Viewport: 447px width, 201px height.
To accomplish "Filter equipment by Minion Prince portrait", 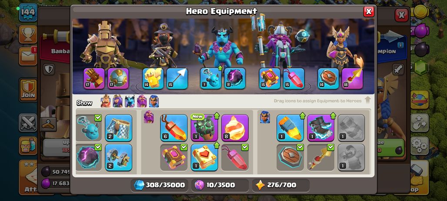I will pyautogui.click(x=130, y=101).
